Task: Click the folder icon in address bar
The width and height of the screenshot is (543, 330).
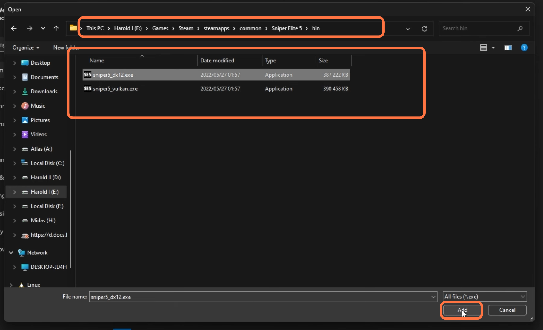Action: [x=73, y=28]
